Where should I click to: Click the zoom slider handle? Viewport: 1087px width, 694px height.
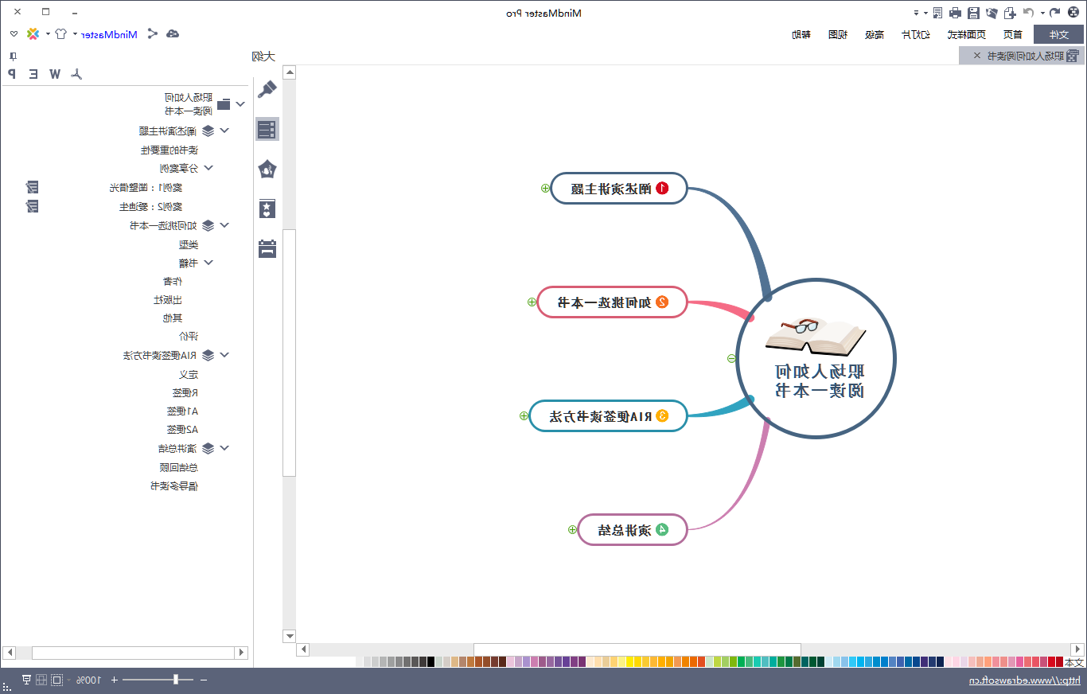(176, 680)
